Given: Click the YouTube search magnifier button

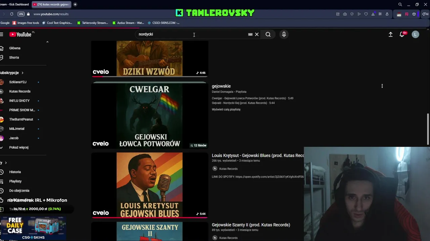Looking at the screenshot, I should 268,34.
